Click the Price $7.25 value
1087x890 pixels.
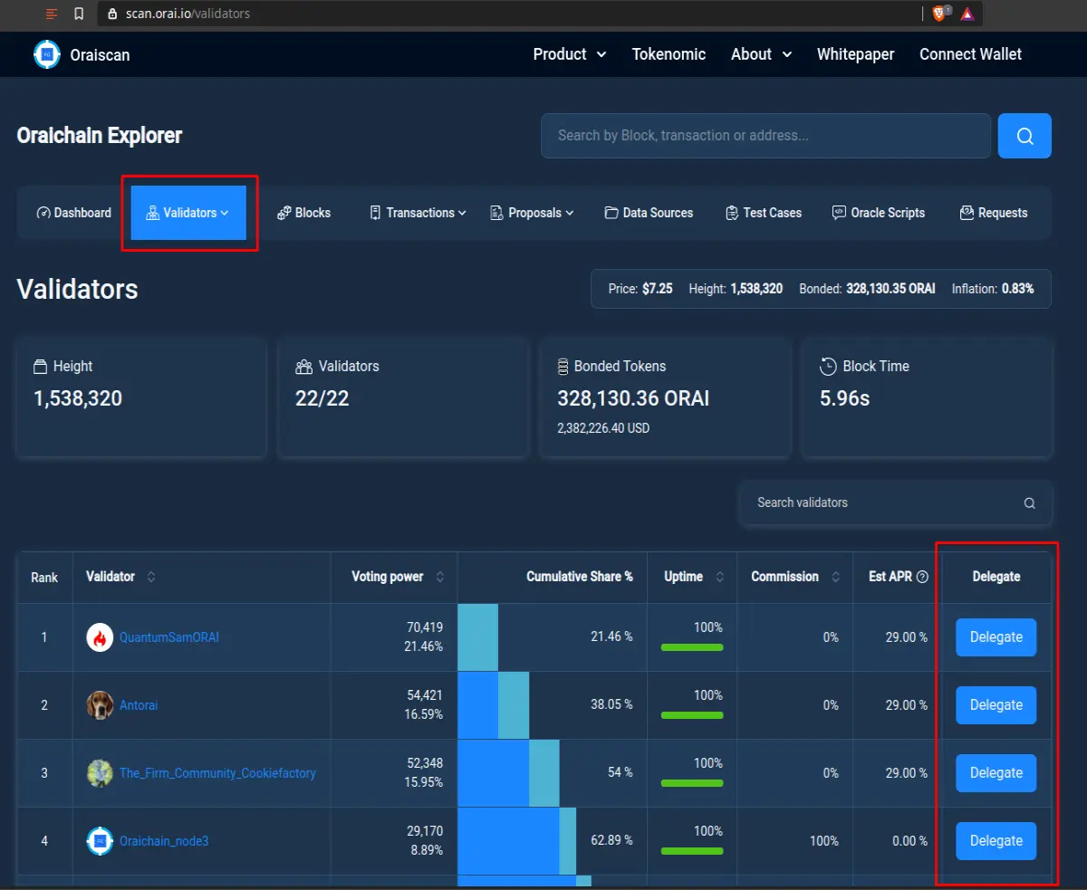(657, 289)
